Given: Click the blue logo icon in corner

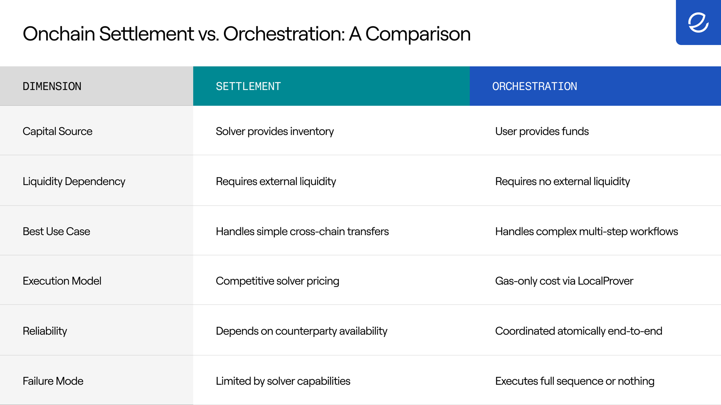Looking at the screenshot, I should [x=698, y=22].
